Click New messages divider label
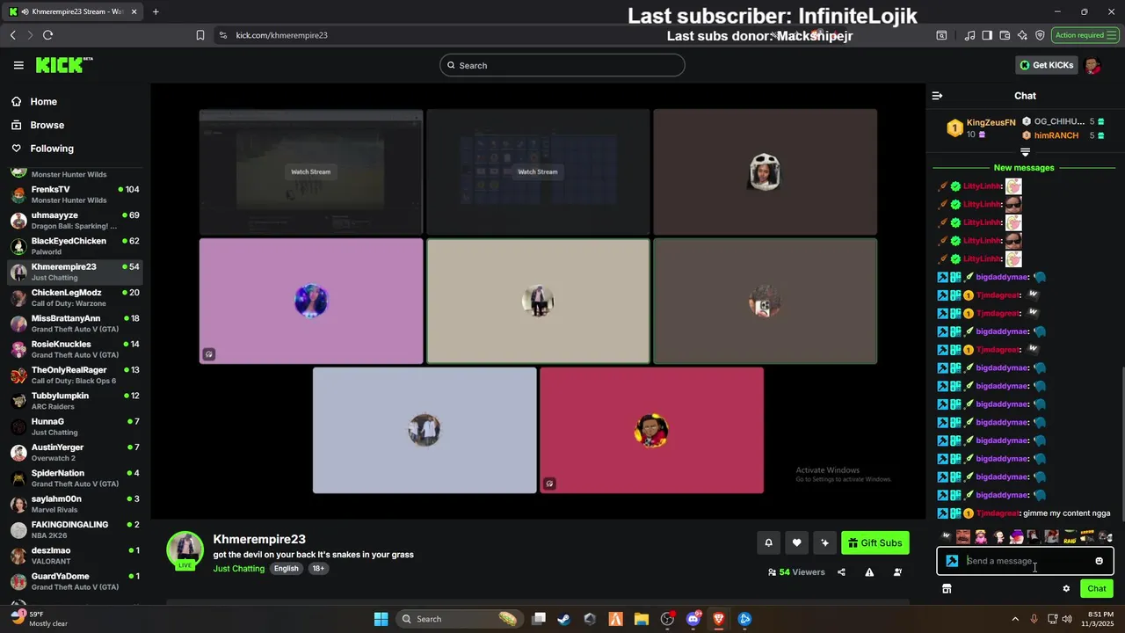1125x633 pixels. pyautogui.click(x=1023, y=167)
